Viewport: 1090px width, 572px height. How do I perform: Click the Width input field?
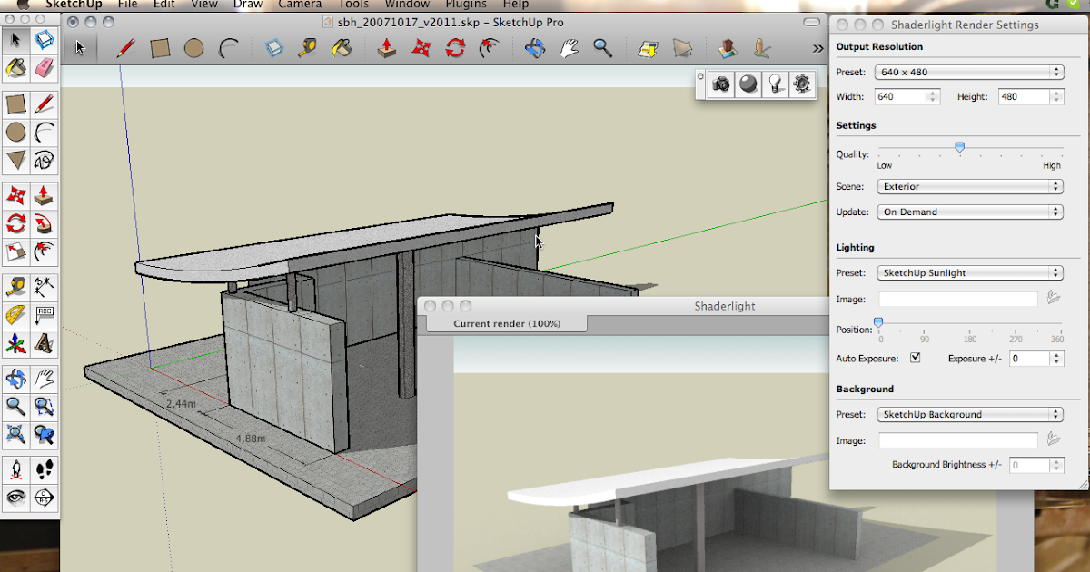(899, 96)
